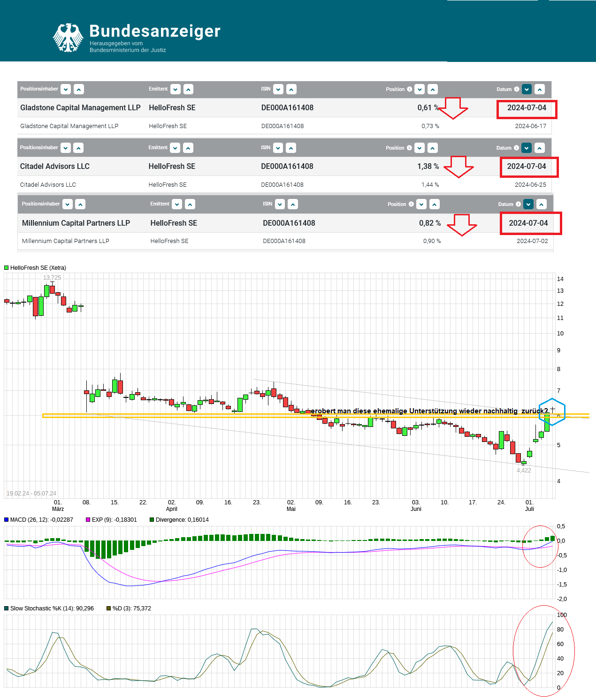
Task: Sort Emittent descending in Millennium table
Action: (177, 204)
